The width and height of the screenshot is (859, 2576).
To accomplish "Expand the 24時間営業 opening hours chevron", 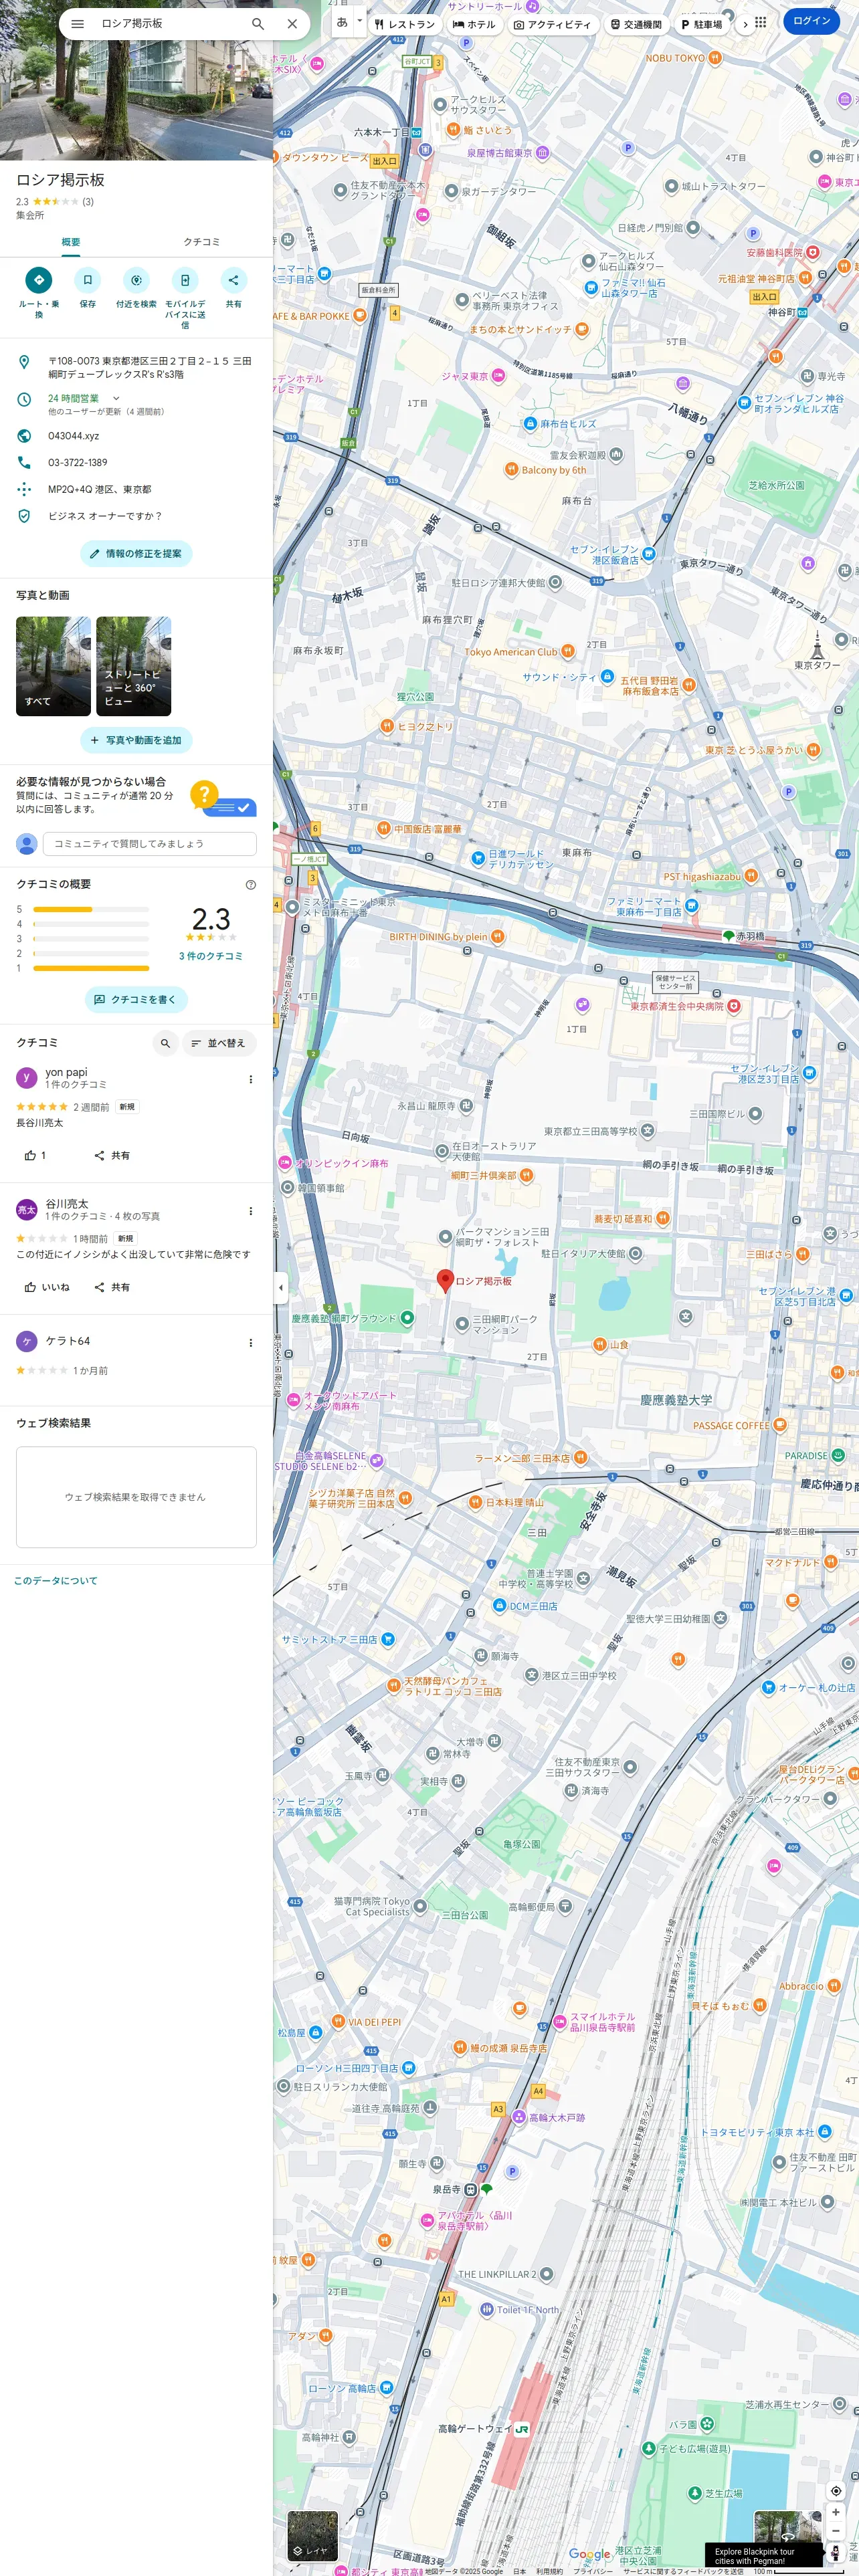I will (x=116, y=398).
